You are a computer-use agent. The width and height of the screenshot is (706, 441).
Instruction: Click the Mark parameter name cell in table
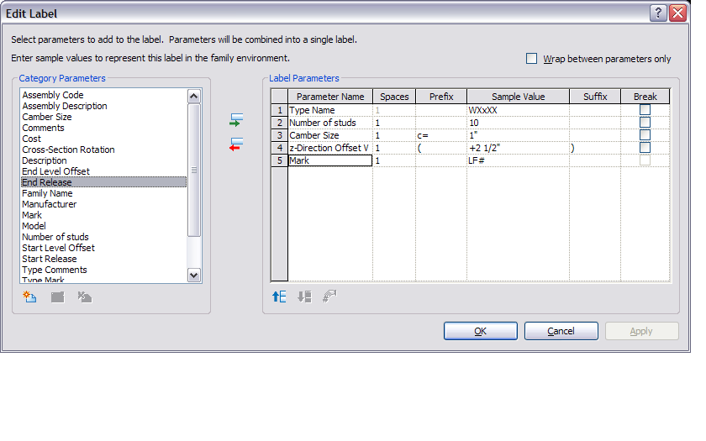coord(330,160)
